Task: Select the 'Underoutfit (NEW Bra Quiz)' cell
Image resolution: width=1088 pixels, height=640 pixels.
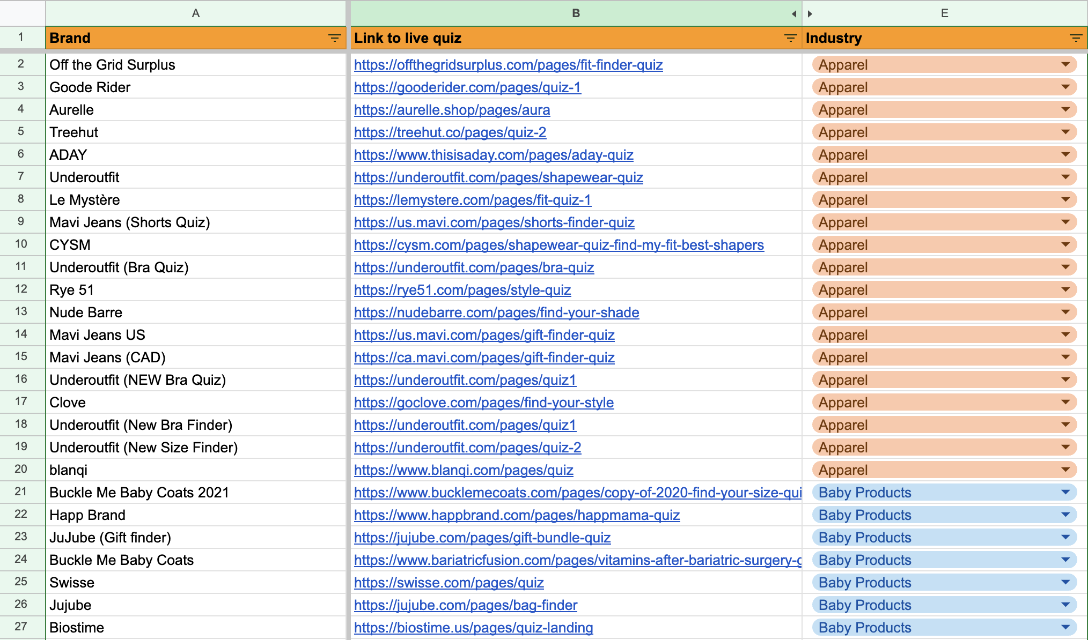Action: [196, 380]
